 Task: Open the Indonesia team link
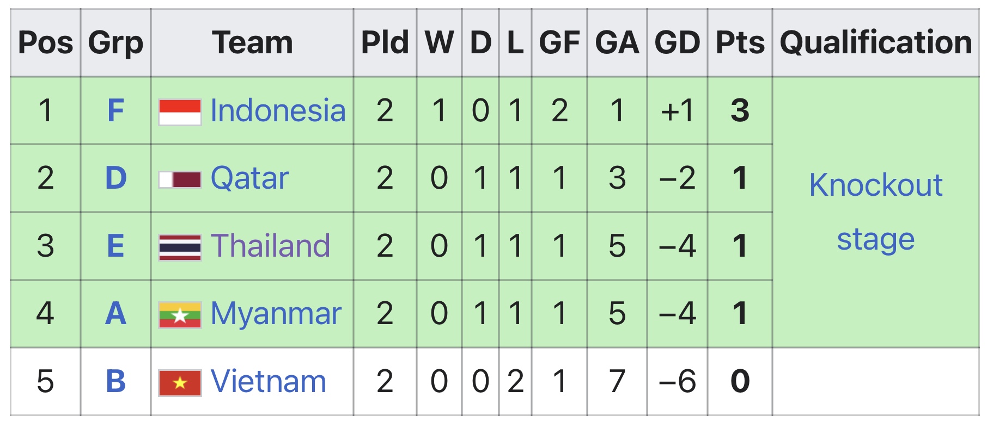point(278,111)
